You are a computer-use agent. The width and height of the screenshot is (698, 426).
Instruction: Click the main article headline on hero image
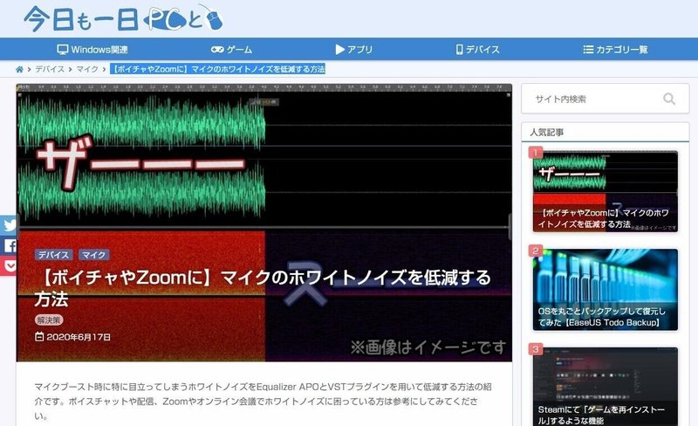[263, 288]
